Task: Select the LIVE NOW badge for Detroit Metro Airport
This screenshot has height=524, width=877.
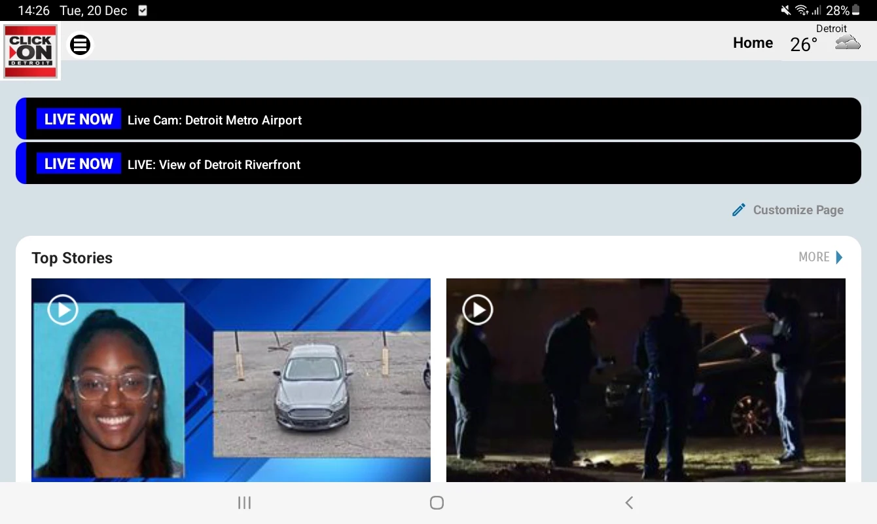Action: 78,119
